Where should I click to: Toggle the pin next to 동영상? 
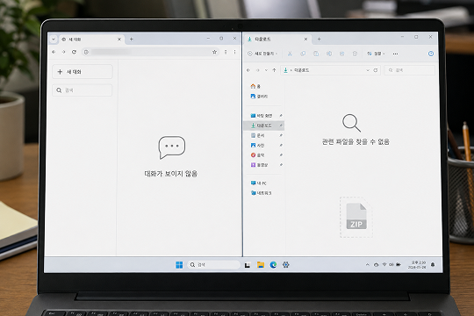tap(281, 165)
